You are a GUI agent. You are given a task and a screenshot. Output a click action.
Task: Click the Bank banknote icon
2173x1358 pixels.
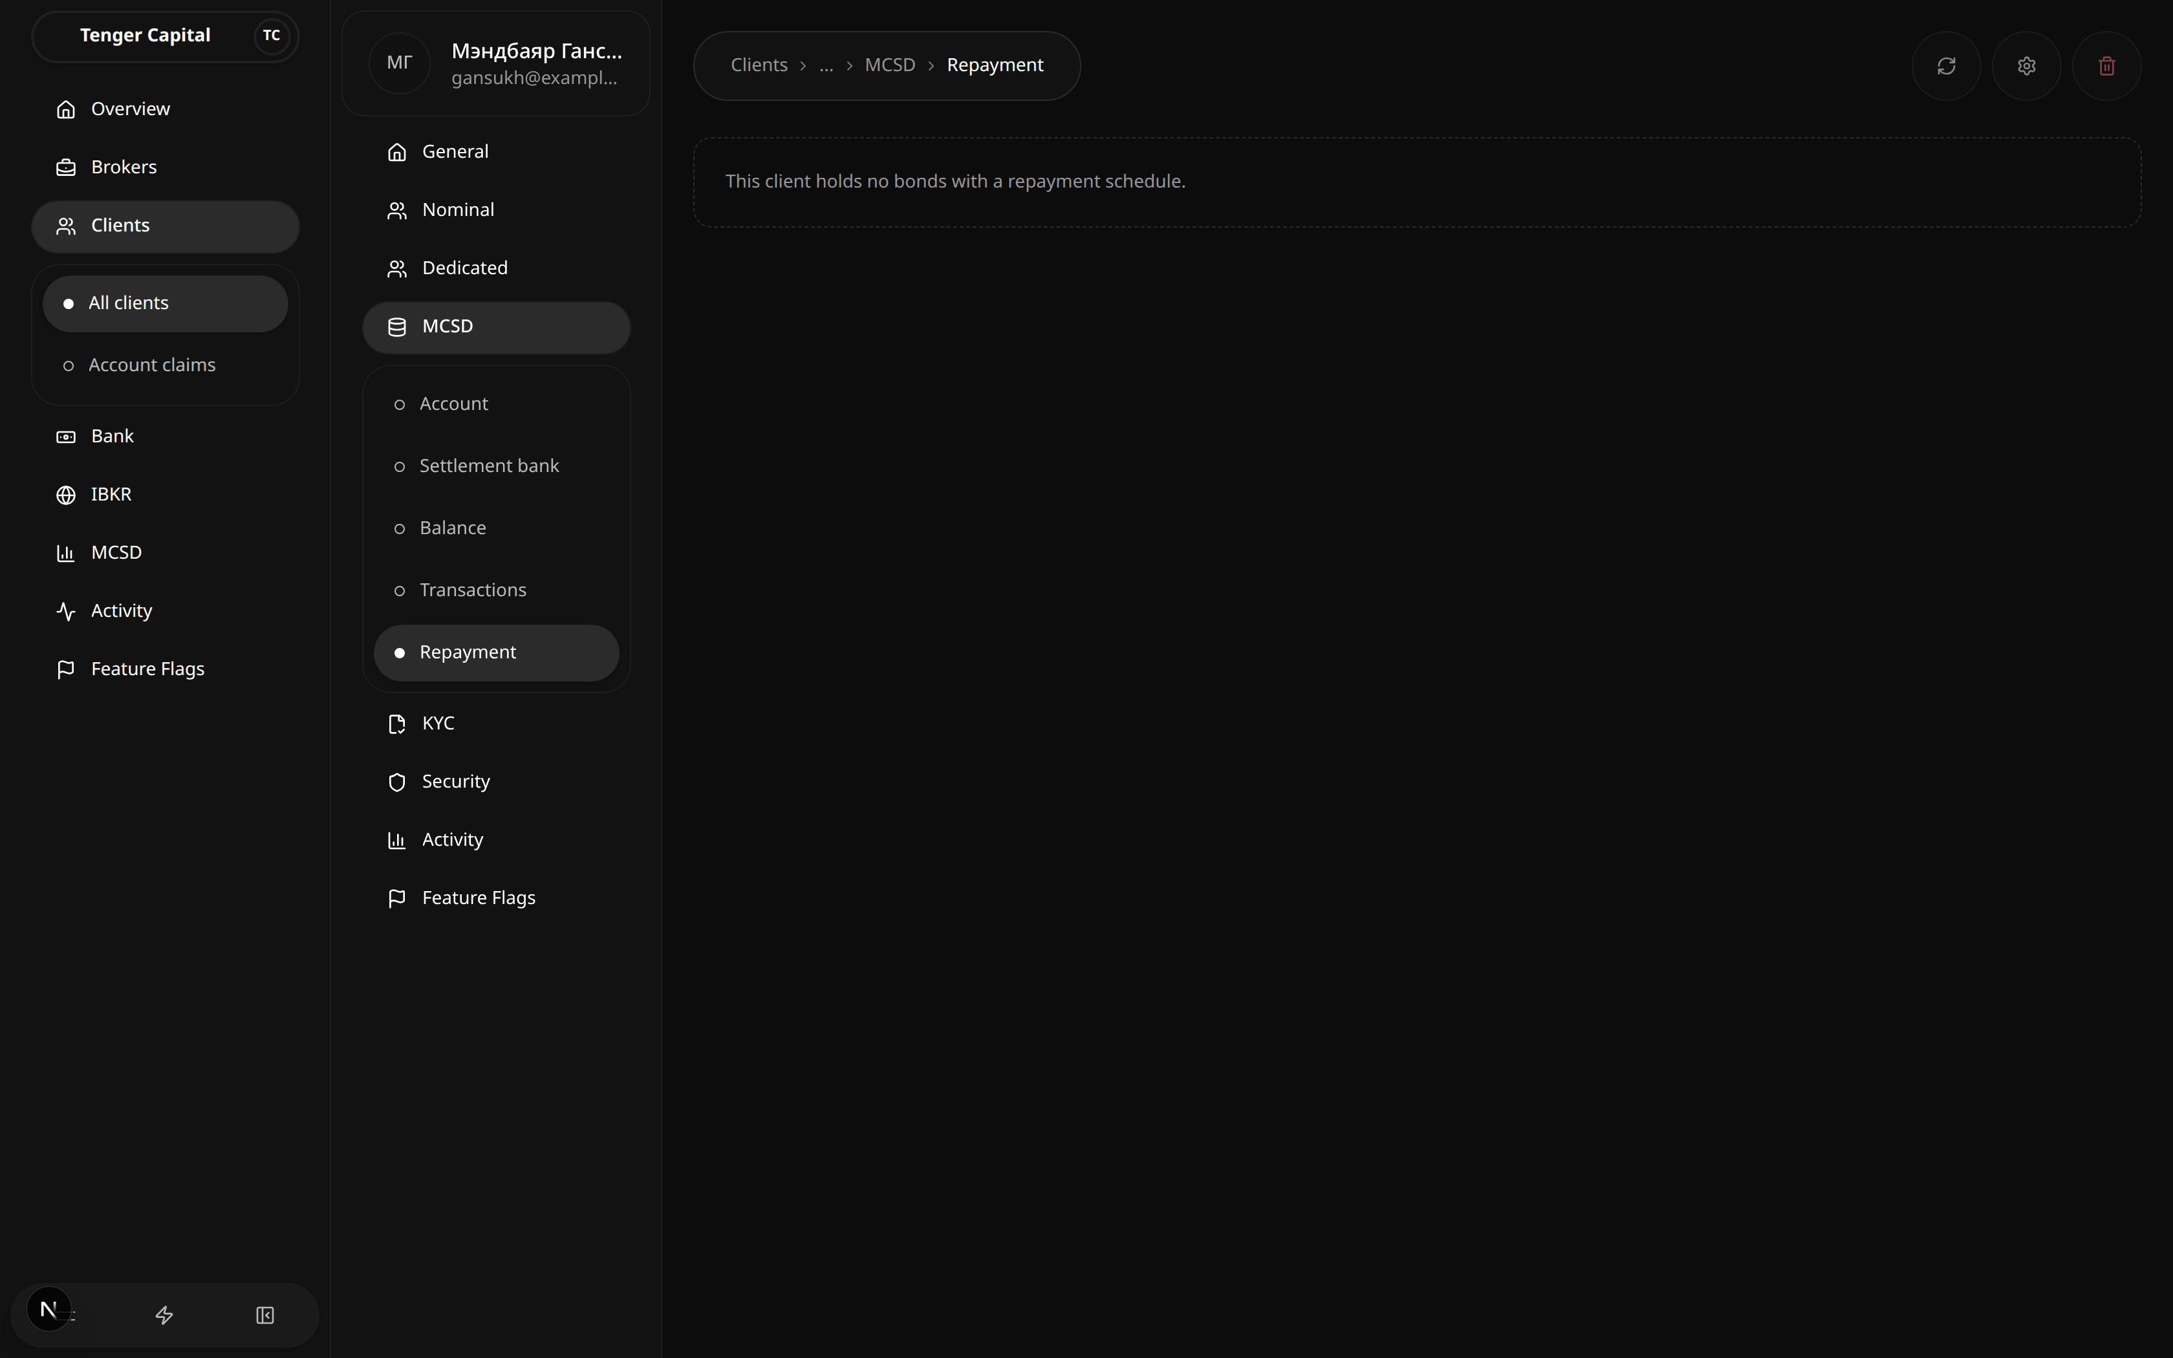[65, 436]
